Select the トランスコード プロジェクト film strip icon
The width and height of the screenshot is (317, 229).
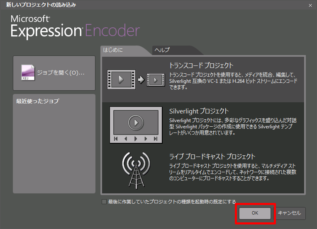(x=136, y=80)
